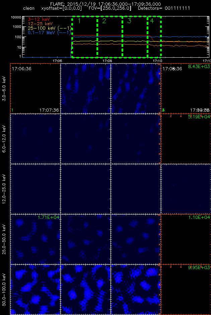The height and width of the screenshot is (315, 211).
Task: Select the yellow 25-100 keV legend entry
Action: (50, 28)
